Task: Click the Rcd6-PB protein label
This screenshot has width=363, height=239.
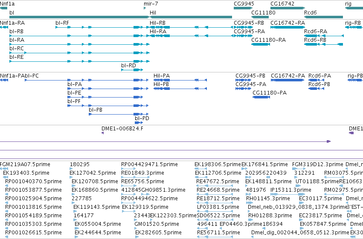Action: (319, 84)
